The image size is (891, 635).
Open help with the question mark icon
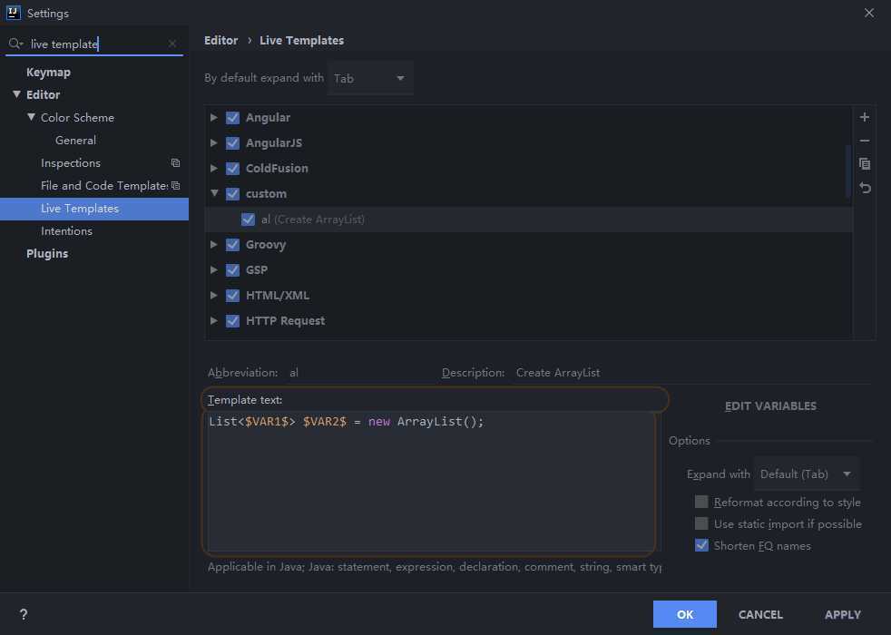[24, 614]
